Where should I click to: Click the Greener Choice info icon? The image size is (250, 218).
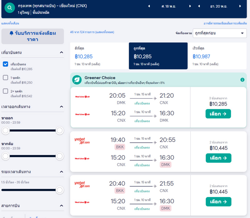242,80
